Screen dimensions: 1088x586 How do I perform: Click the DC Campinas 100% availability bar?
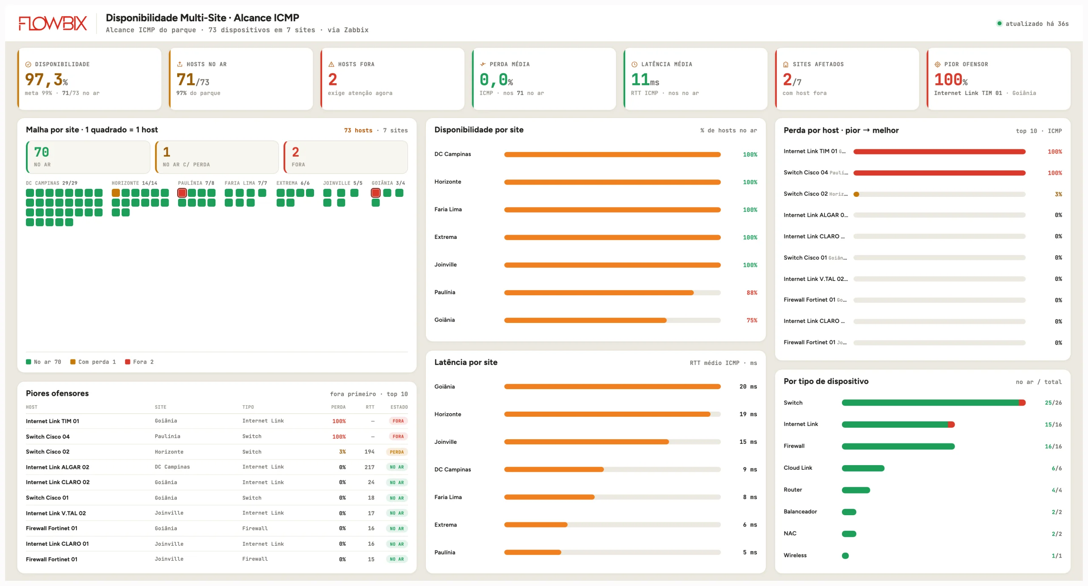coord(612,154)
